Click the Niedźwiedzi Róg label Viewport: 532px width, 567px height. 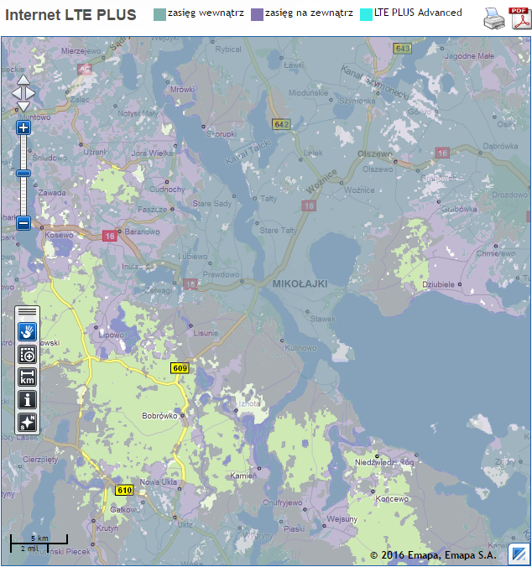[x=384, y=462]
